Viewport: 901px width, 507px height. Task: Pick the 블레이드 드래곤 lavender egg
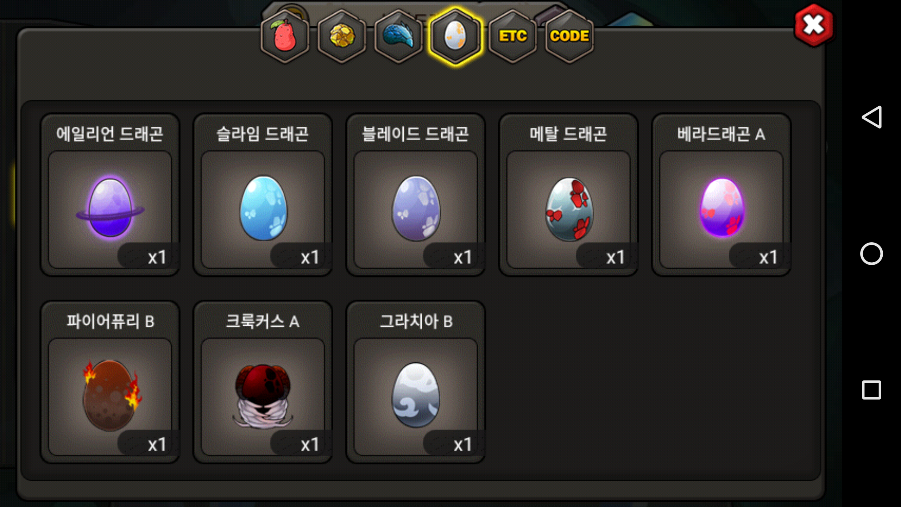click(416, 209)
